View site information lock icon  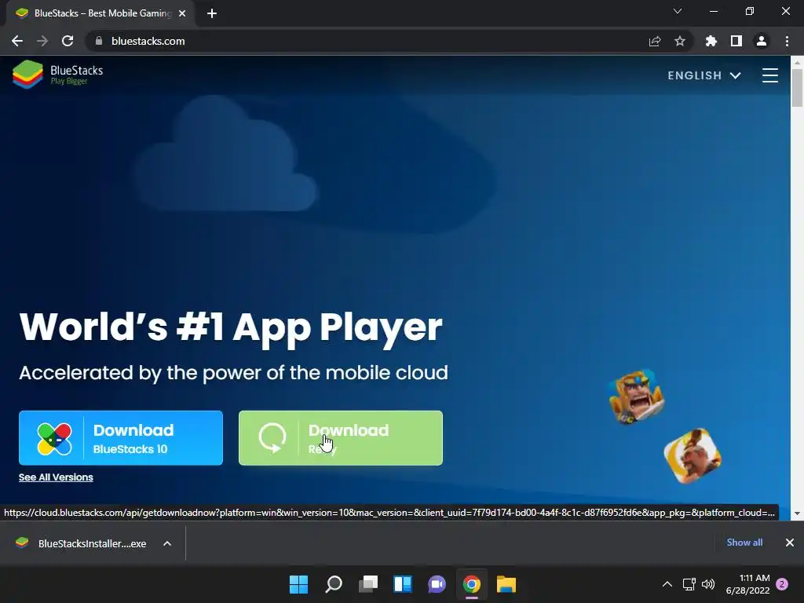pyautogui.click(x=99, y=41)
